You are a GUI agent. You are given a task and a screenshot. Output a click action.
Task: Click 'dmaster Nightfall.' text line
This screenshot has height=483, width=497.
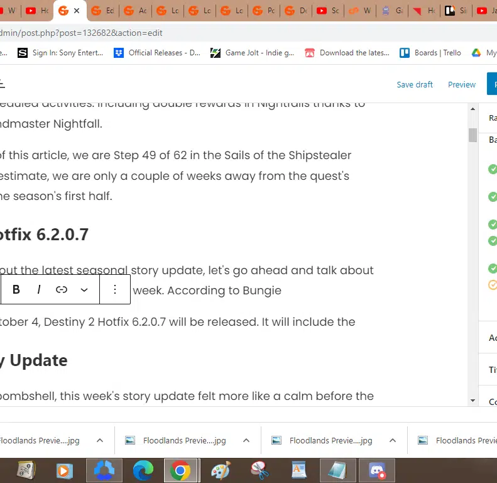51,124
